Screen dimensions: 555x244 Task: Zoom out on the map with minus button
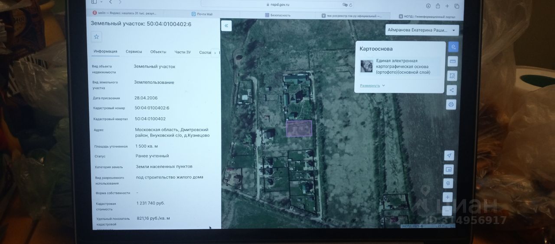click(447, 211)
